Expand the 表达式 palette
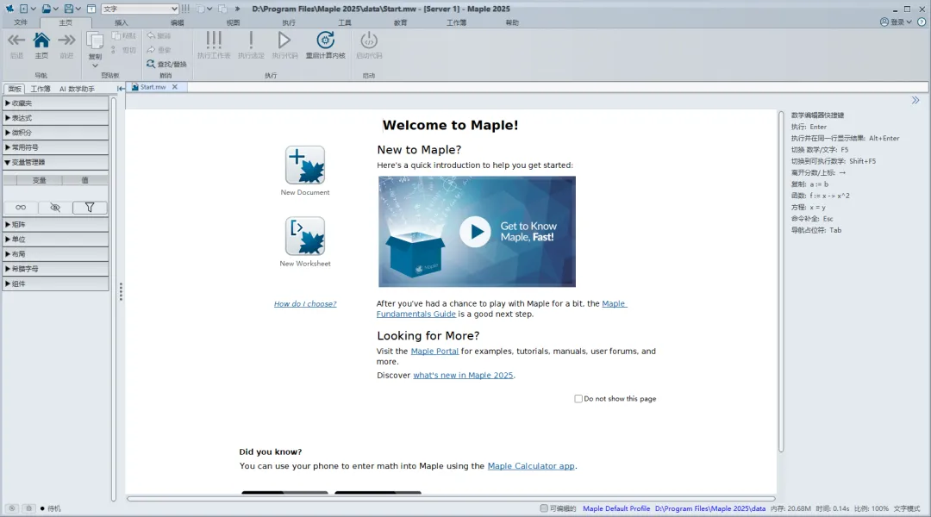931x517 pixels. 55,117
